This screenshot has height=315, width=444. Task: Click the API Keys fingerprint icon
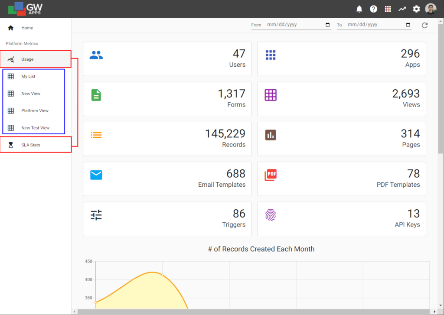tap(271, 215)
